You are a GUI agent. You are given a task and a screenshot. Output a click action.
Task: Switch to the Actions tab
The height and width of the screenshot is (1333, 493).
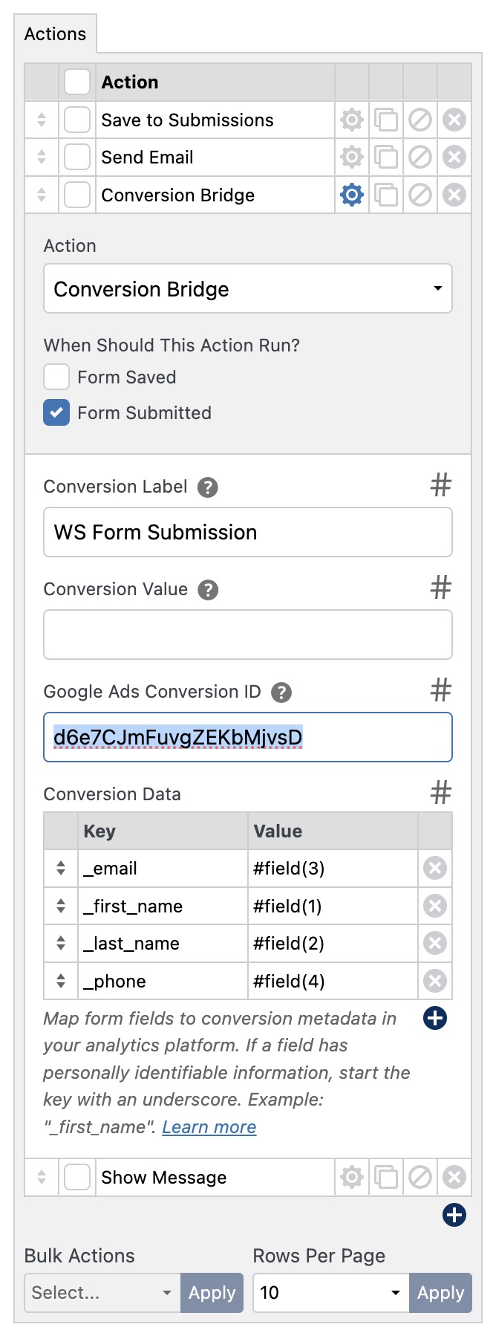pos(55,33)
